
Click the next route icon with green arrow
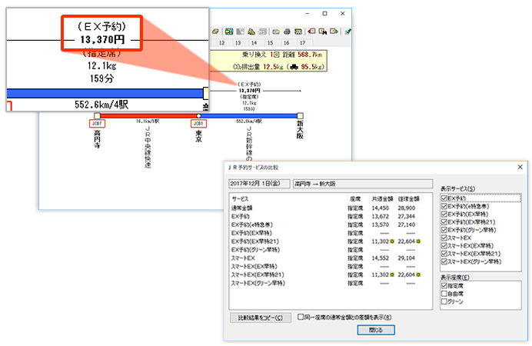pyautogui.click(x=334, y=32)
